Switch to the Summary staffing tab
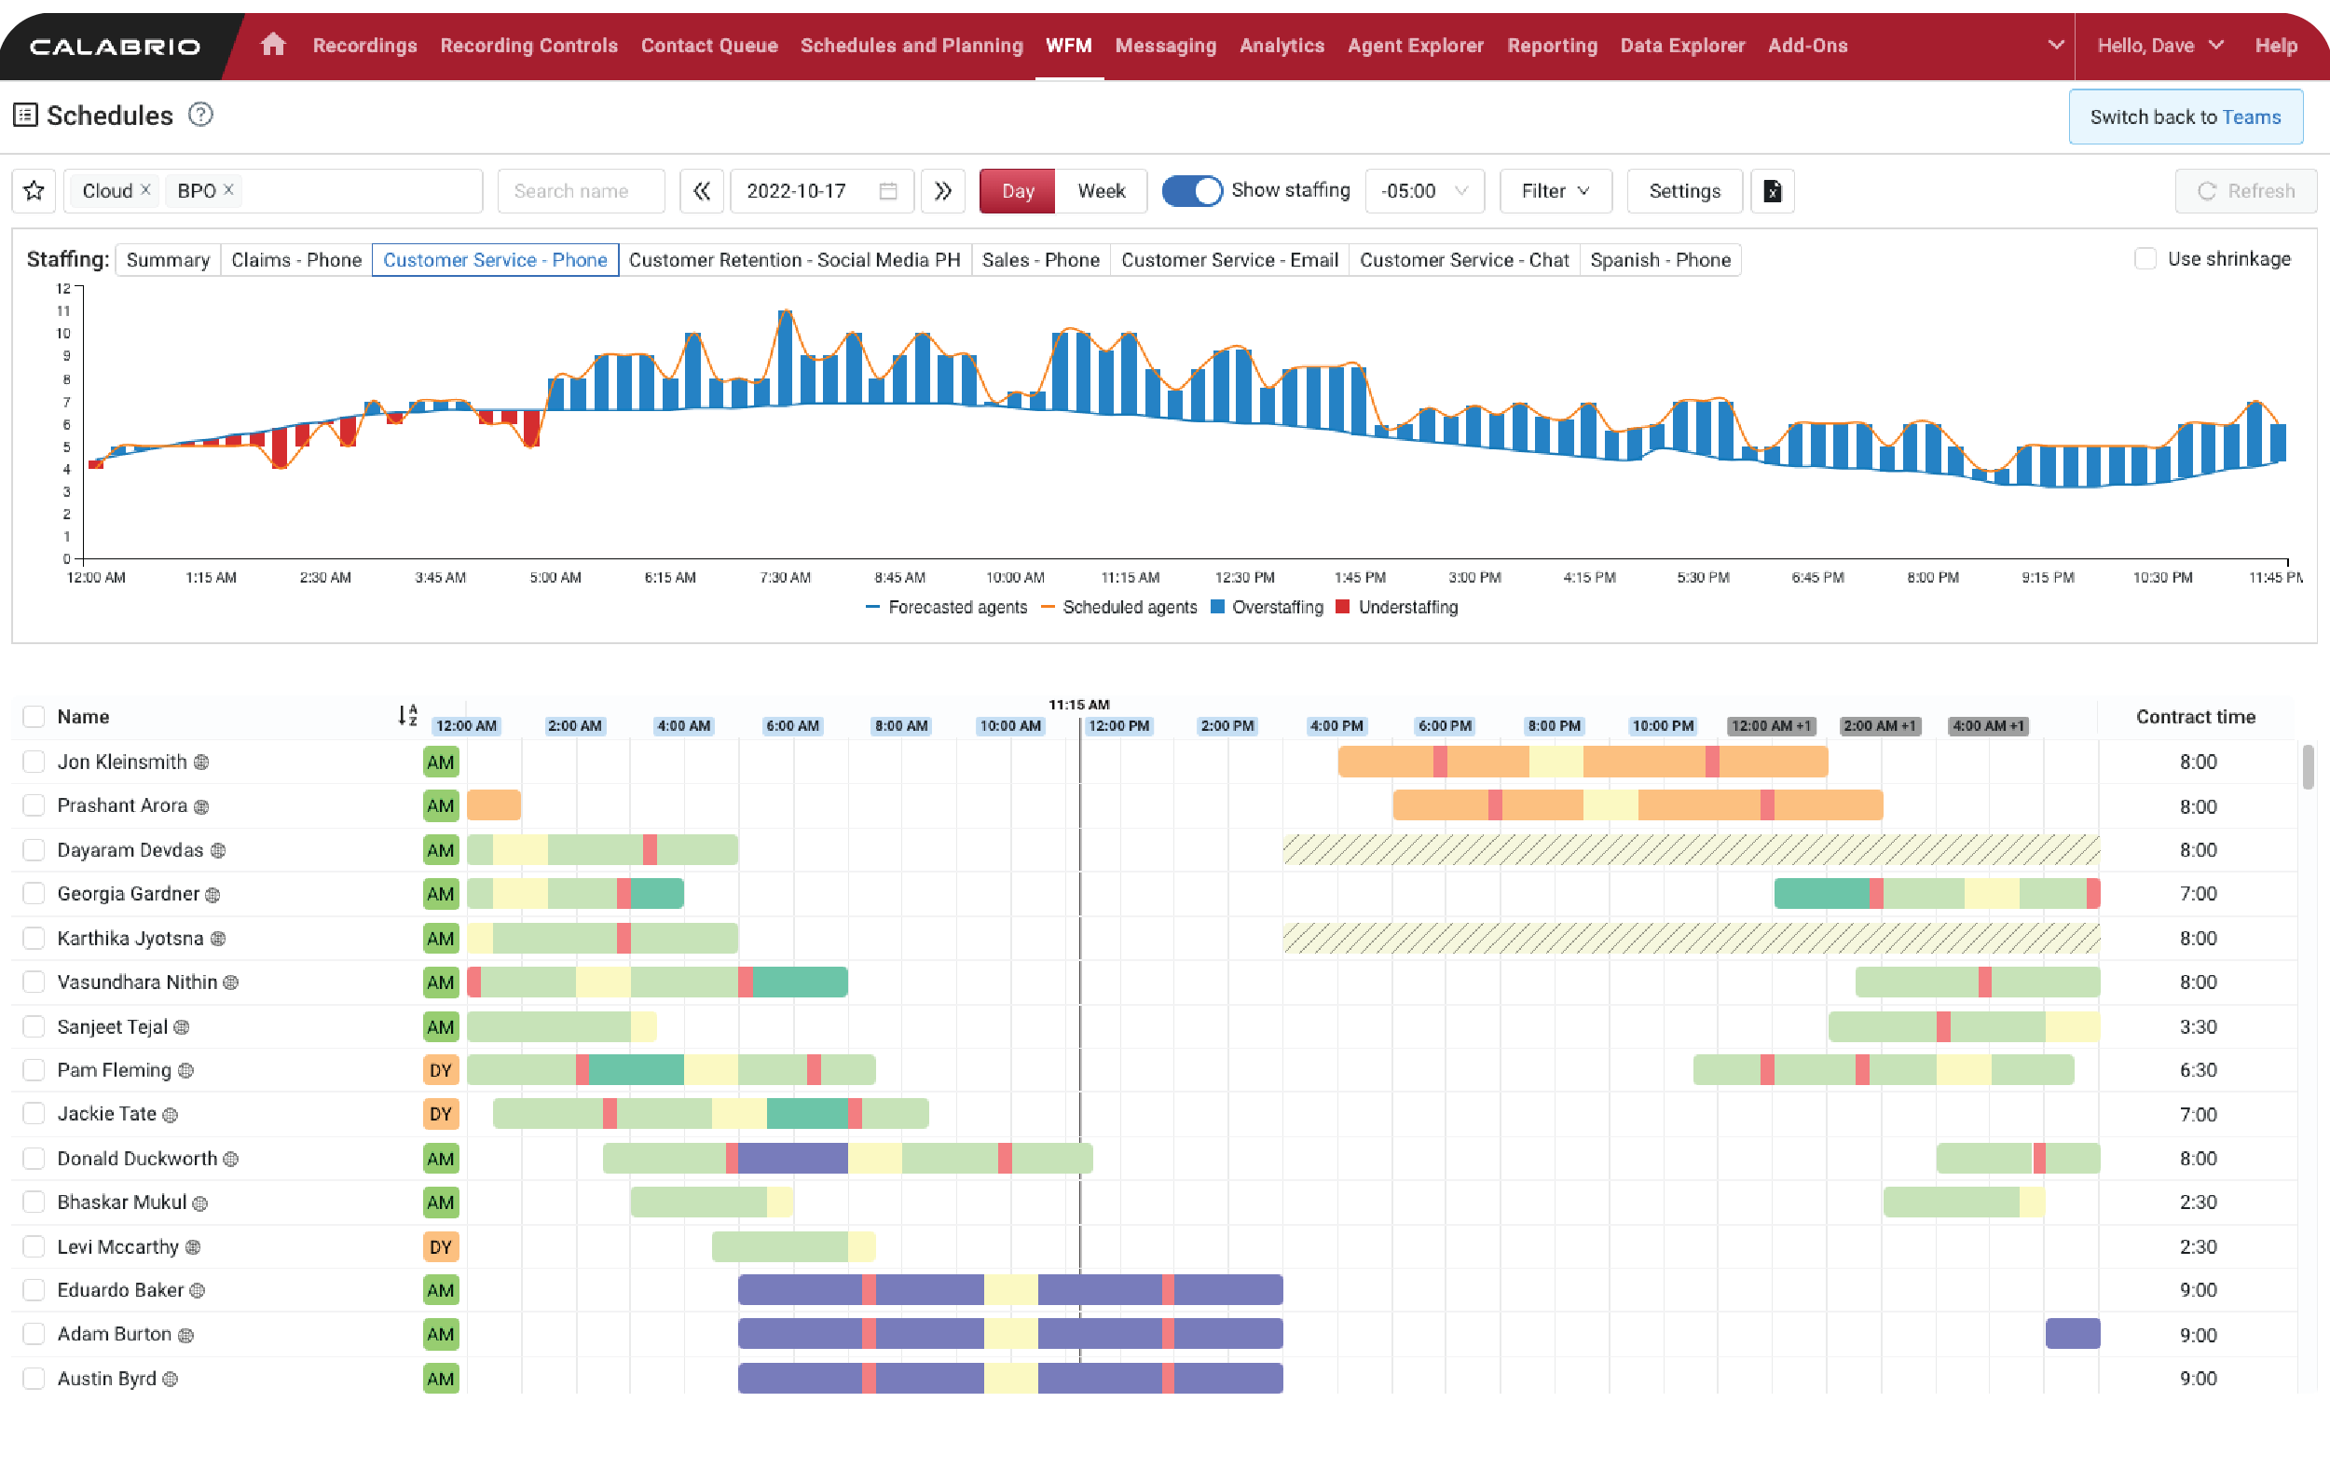Image resolution: width=2330 pixels, height=1457 pixels. (x=166, y=258)
